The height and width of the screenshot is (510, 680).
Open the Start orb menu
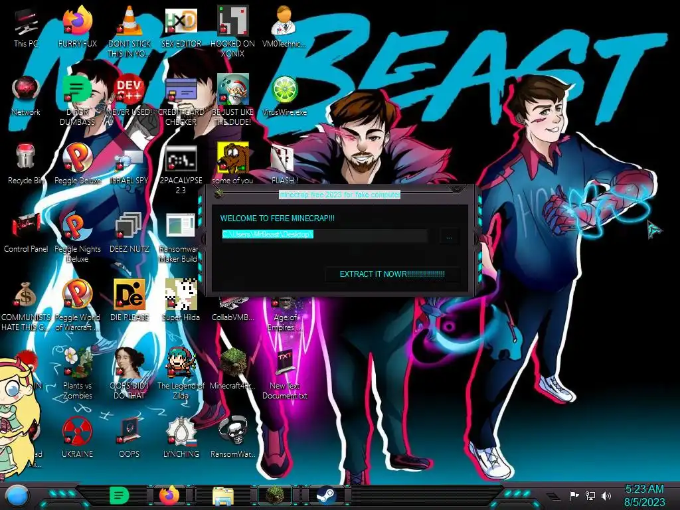17,496
